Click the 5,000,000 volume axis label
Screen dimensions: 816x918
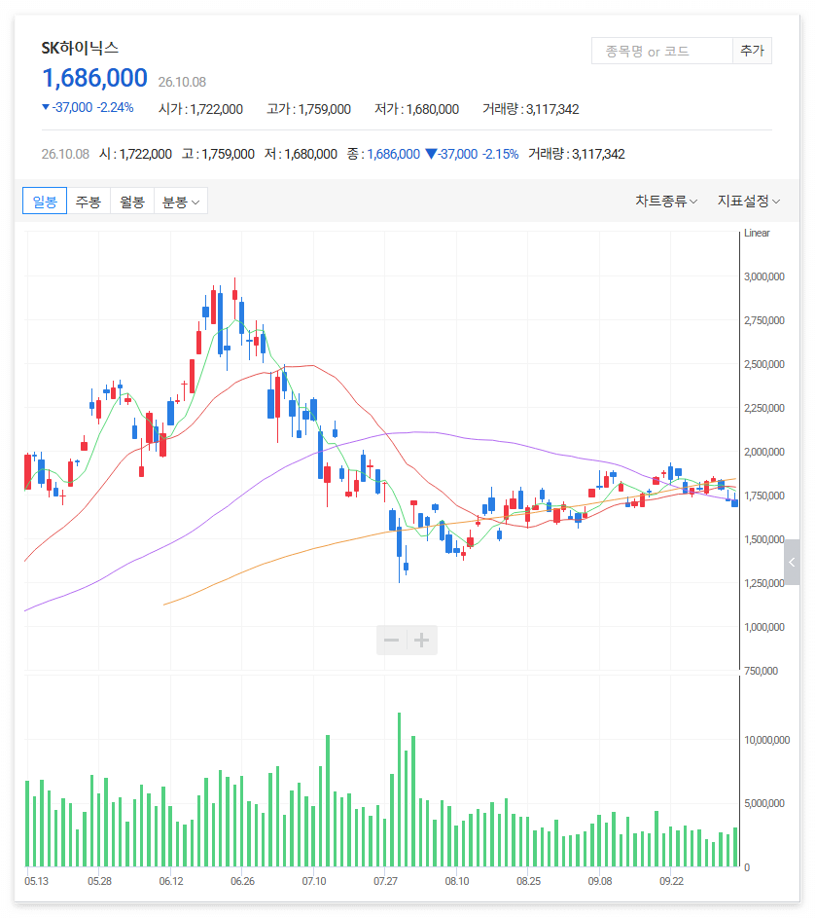[x=763, y=803]
